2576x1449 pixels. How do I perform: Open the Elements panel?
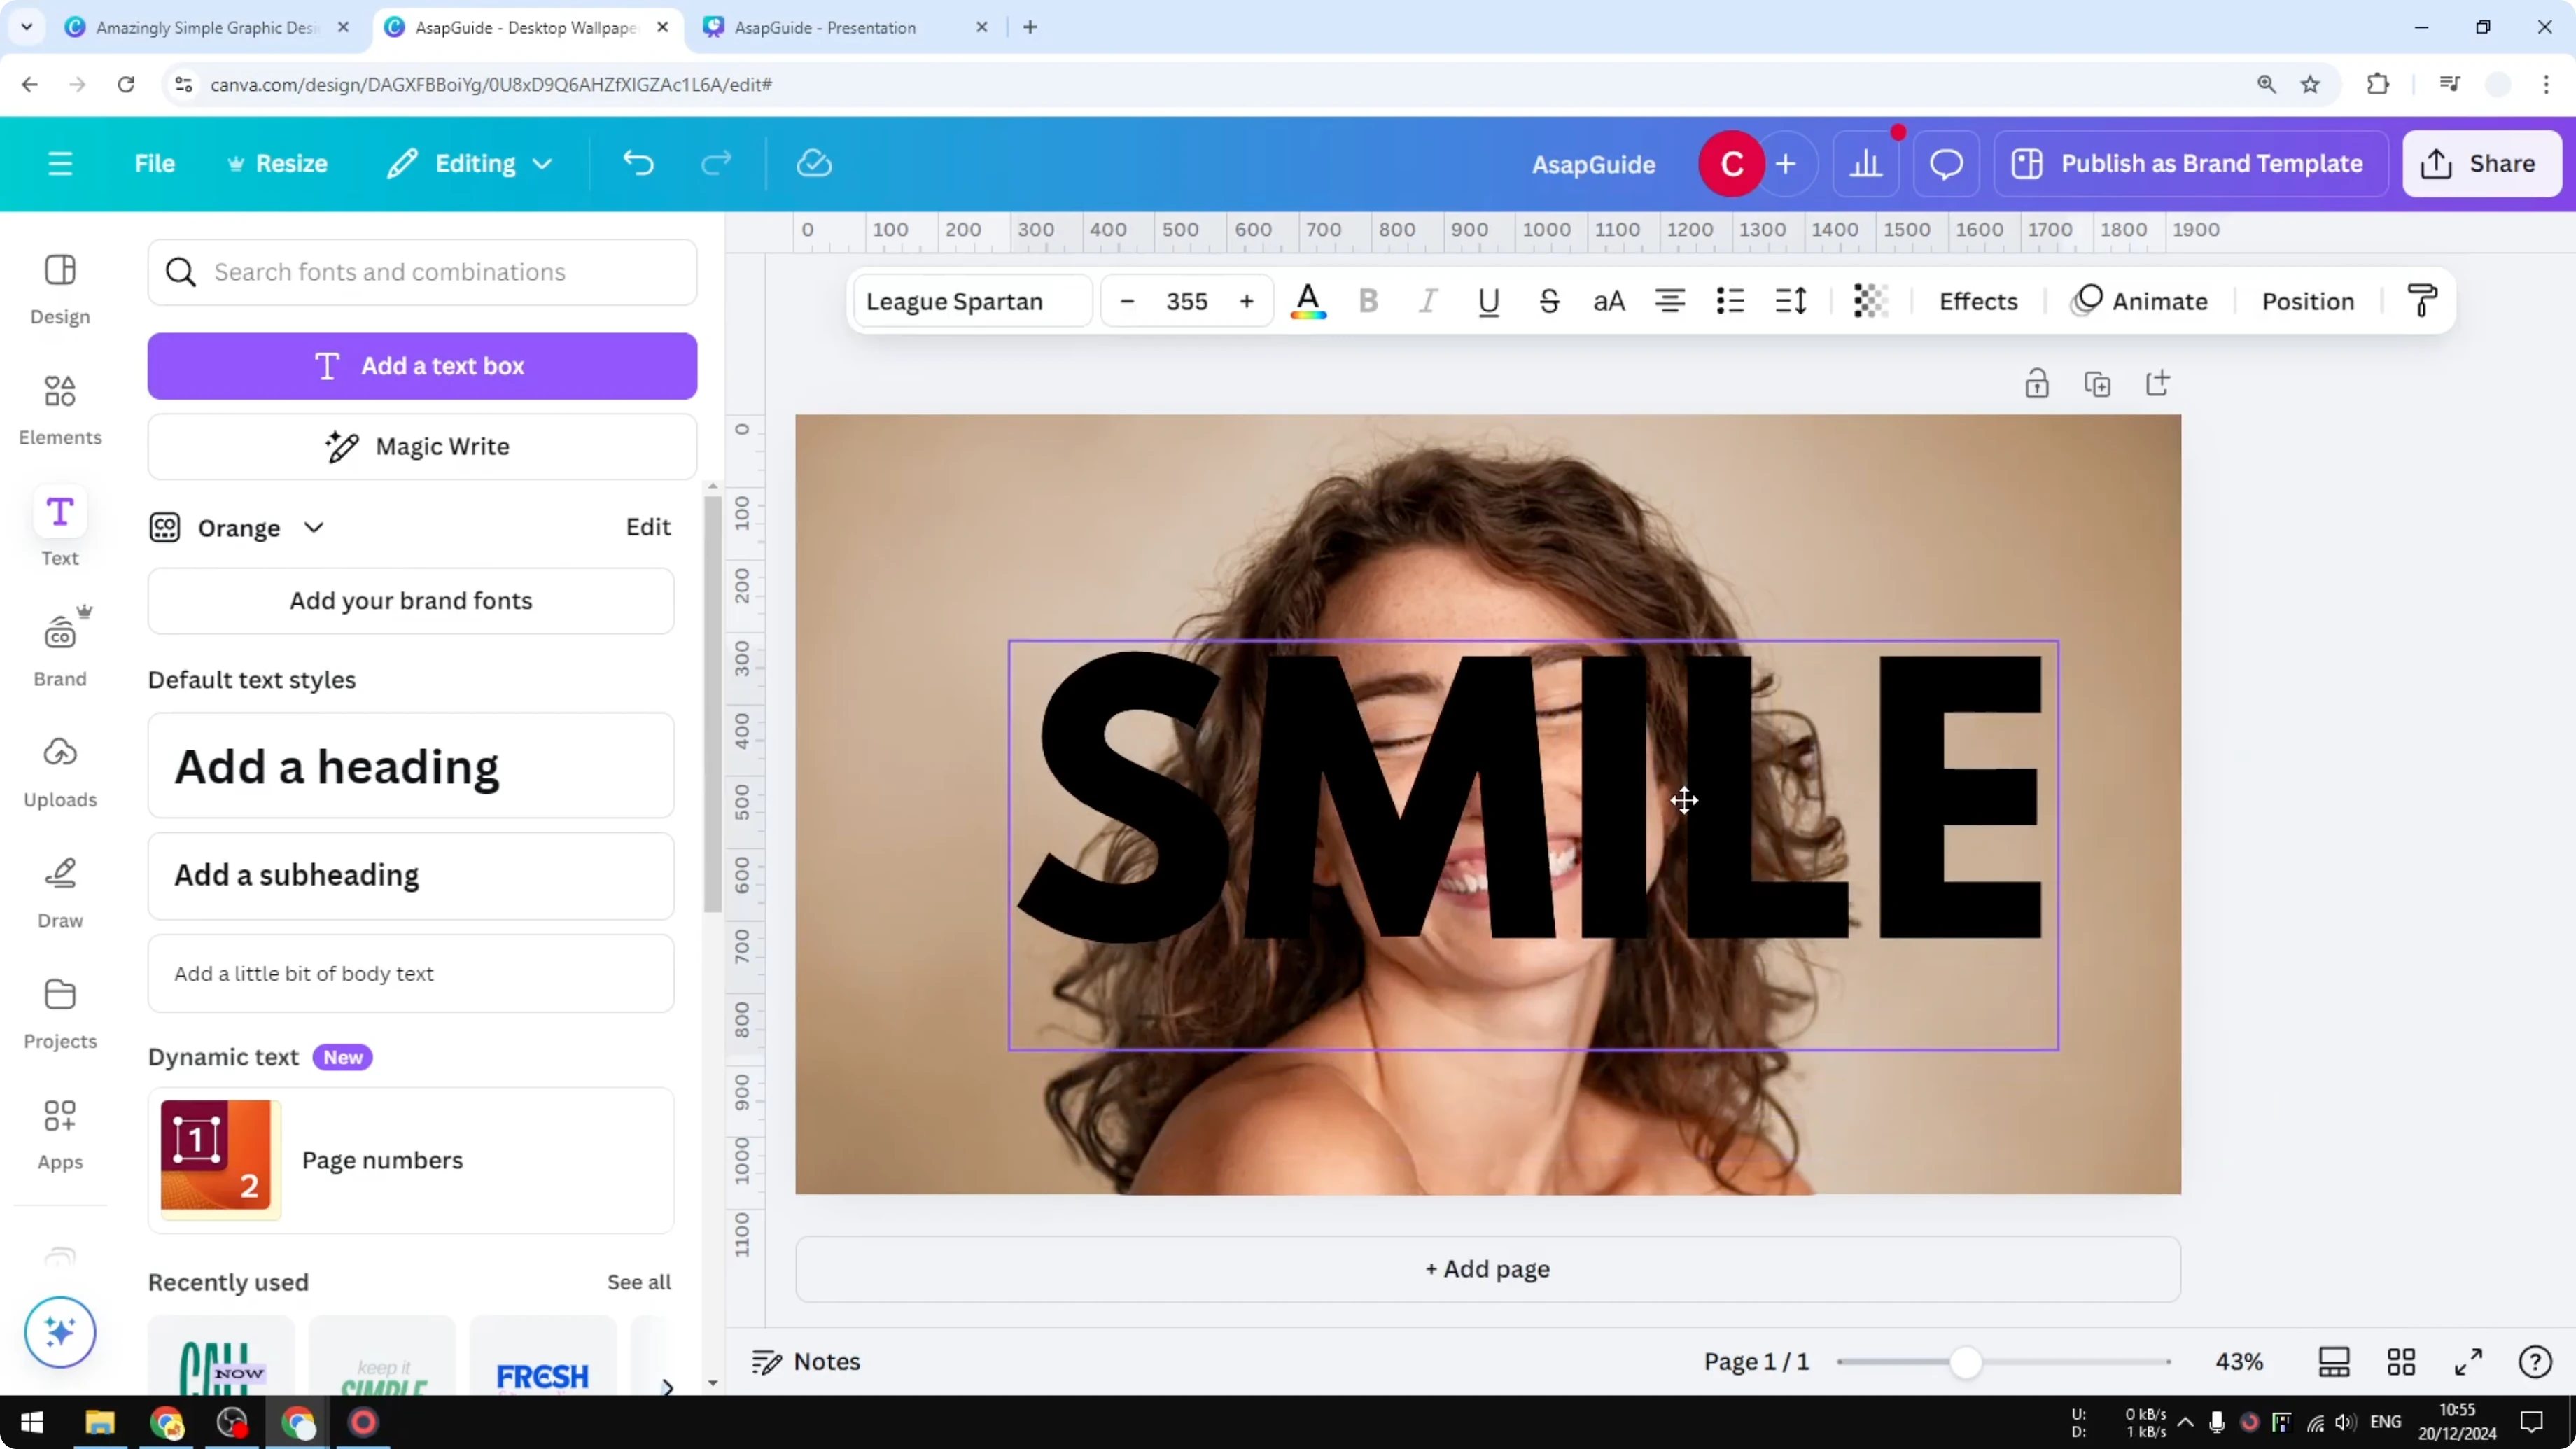tap(59, 408)
